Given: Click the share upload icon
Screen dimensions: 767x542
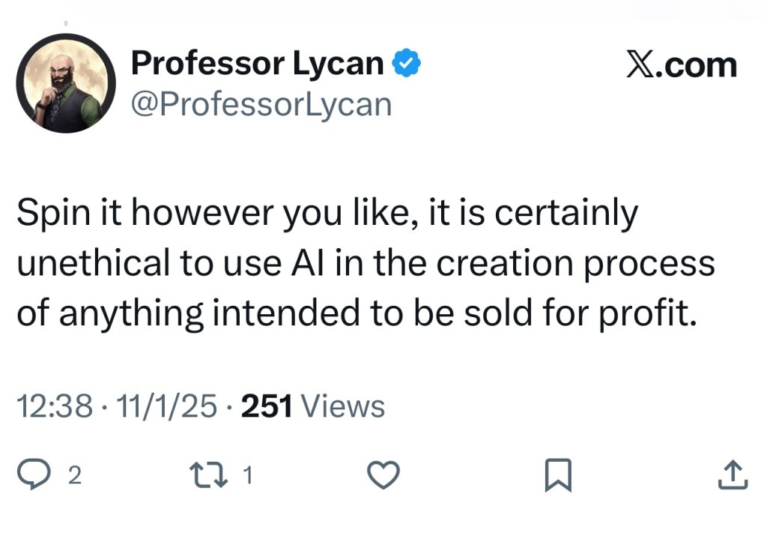Looking at the screenshot, I should pos(732,475).
